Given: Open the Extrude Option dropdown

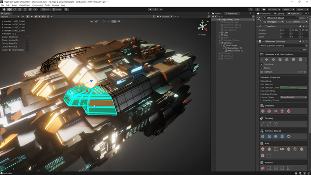Looking at the screenshot, I should (294, 97).
